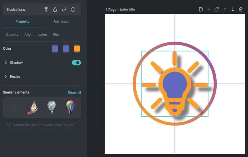The image size is (248, 157).
Task: Select the orange color swatch
Action: click(77, 49)
